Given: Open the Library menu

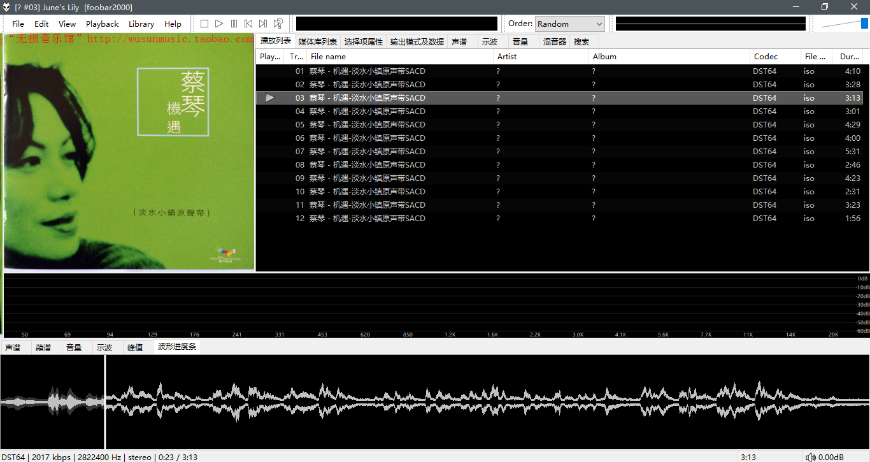Looking at the screenshot, I should (x=141, y=24).
